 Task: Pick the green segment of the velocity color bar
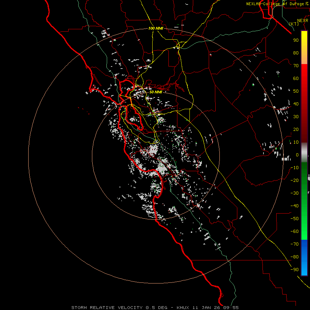(x=304, y=201)
